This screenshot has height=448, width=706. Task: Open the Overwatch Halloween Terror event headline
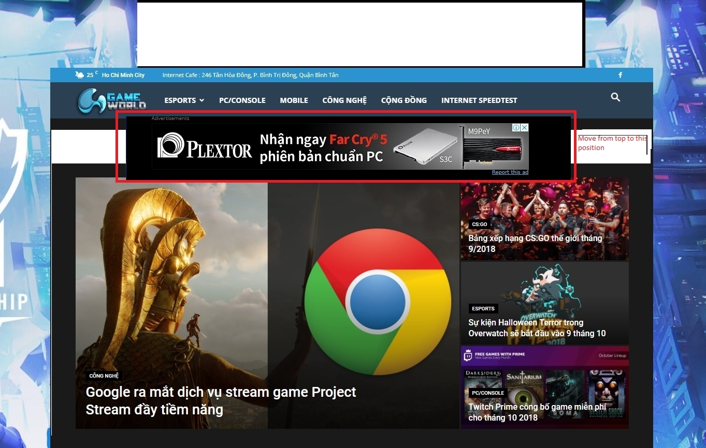(537, 328)
